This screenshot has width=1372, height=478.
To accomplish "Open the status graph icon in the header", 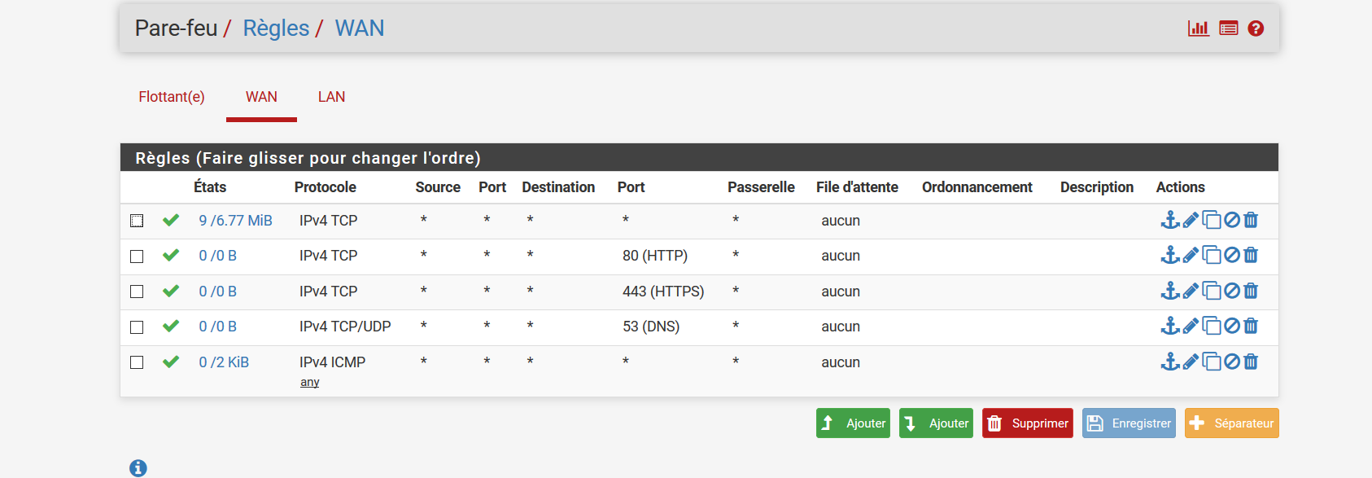I will 1198,29.
